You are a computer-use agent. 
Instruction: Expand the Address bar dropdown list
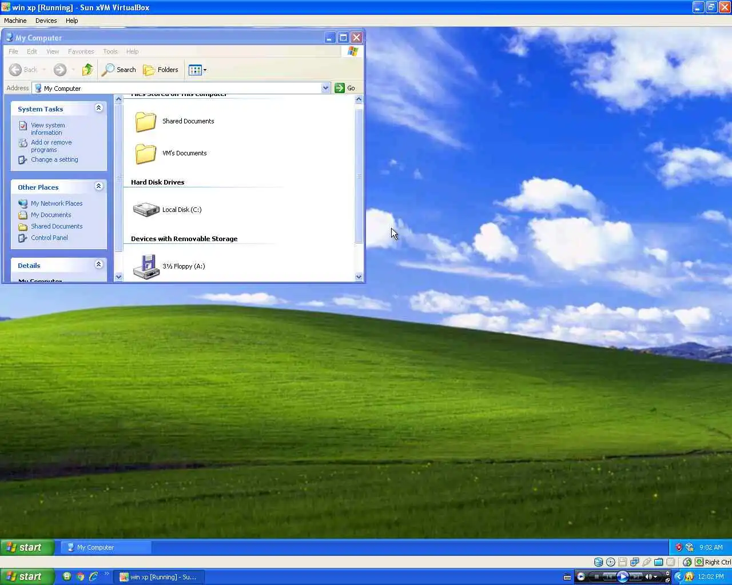326,88
